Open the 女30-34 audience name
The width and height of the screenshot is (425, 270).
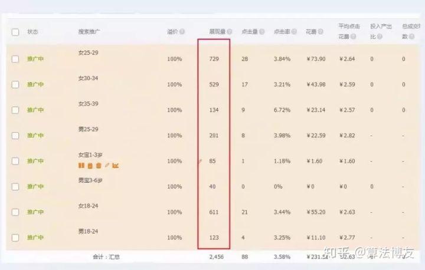tap(89, 78)
